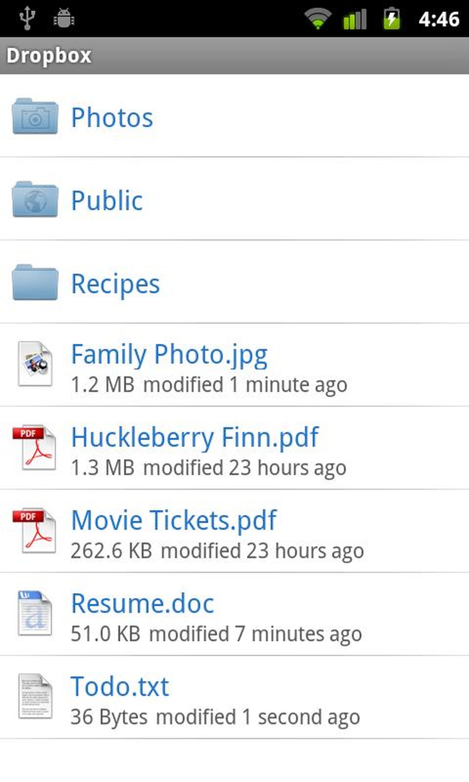This screenshot has width=469, height=782.
Task: Tap the USB connection notification icon
Action: (x=27, y=18)
